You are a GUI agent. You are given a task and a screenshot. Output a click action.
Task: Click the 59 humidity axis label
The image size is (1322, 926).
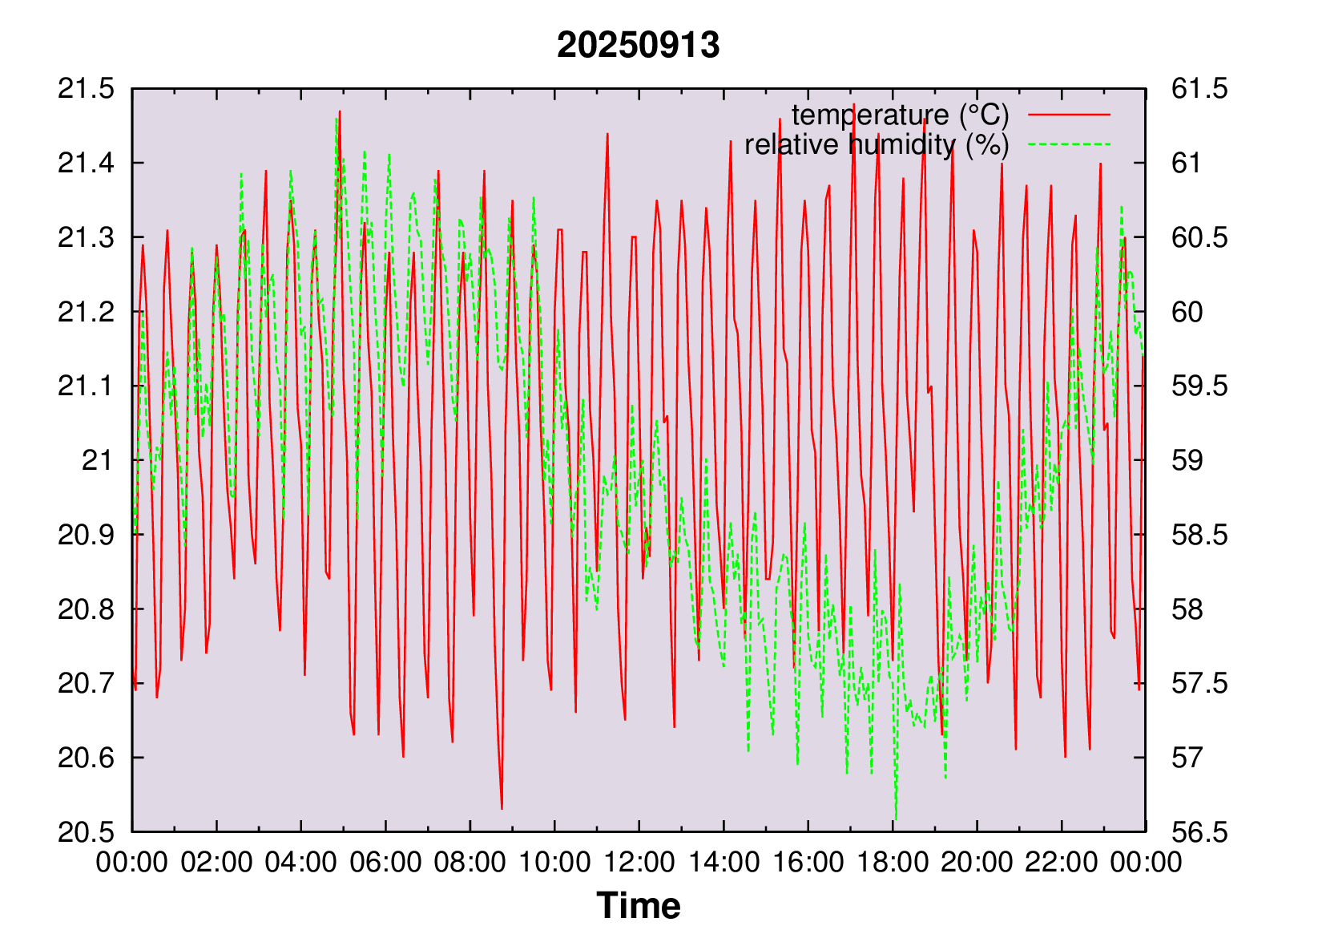(x=1187, y=461)
